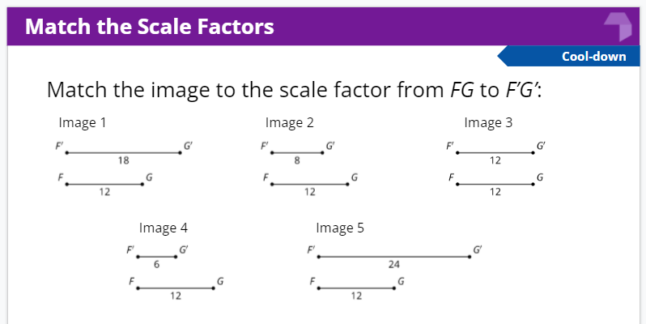Click the instruction text about scale factor
The image size is (646, 324).
pyautogui.click(x=294, y=90)
